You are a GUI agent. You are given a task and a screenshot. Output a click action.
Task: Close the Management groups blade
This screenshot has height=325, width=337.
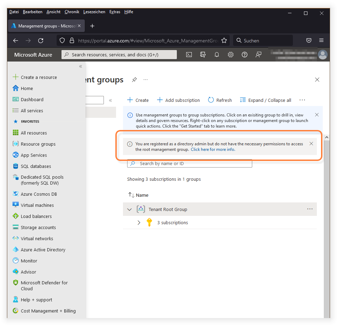click(x=317, y=80)
